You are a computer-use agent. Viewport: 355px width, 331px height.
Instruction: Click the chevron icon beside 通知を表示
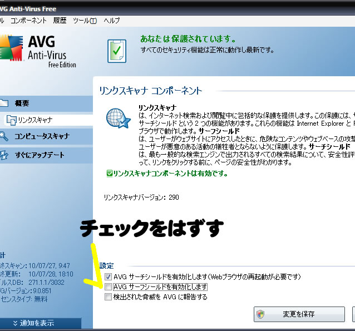click(x=15, y=323)
